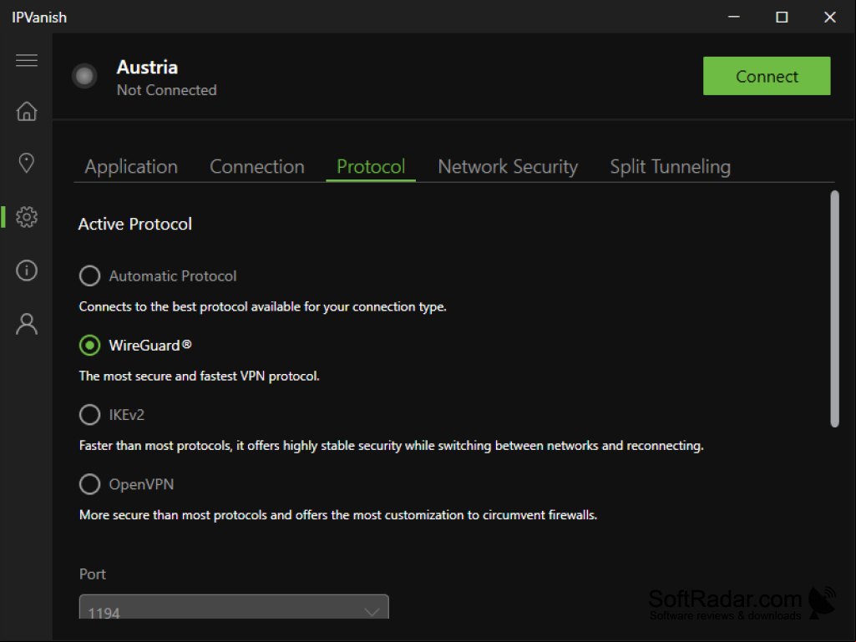The width and height of the screenshot is (856, 642).
Task: Click 'Connects to the best protocol' description
Action: click(x=262, y=306)
